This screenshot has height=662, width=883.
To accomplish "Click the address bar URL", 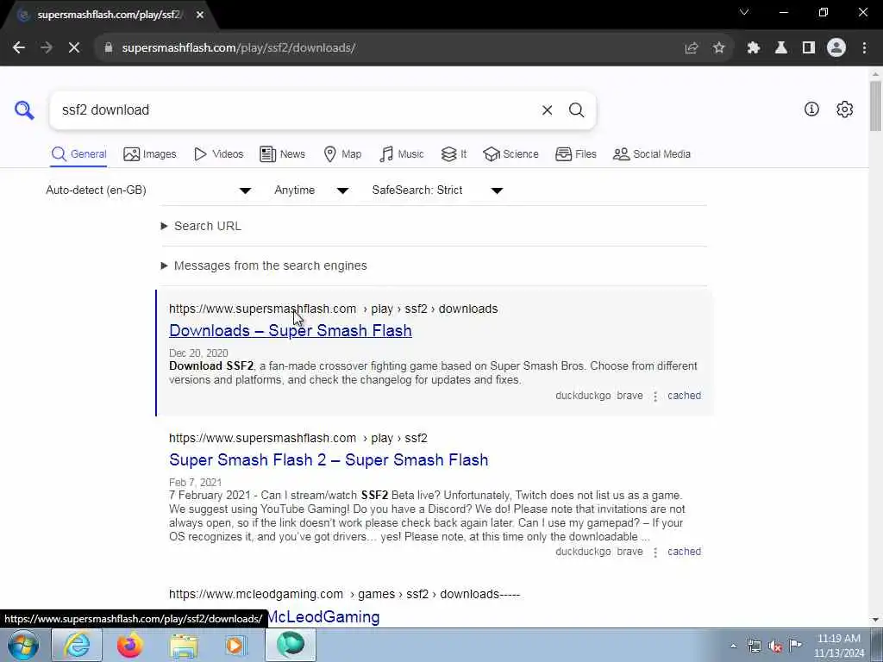I will point(239,48).
